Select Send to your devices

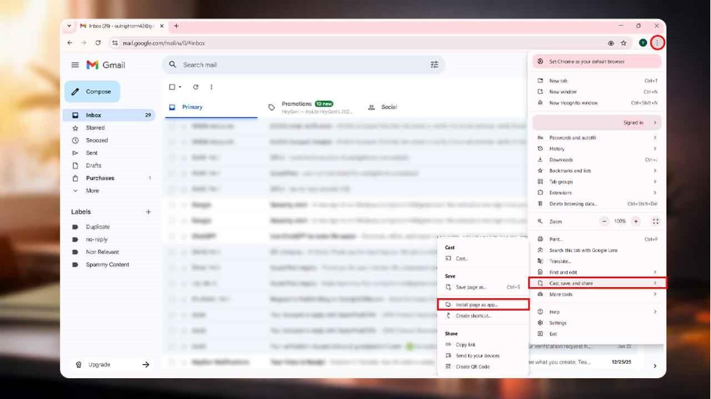[483, 355]
